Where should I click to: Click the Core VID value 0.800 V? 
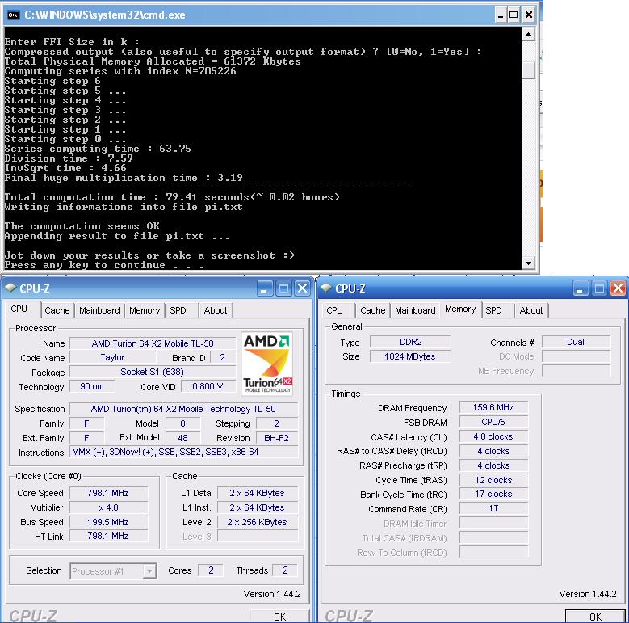coord(208,386)
